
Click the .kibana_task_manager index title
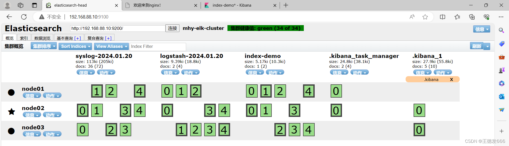pyautogui.click(x=364, y=56)
